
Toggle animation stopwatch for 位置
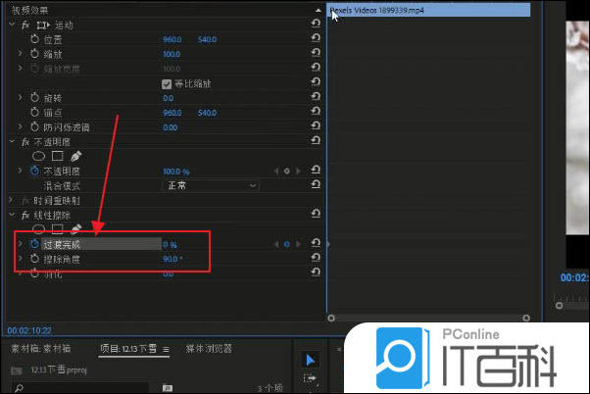(x=34, y=39)
